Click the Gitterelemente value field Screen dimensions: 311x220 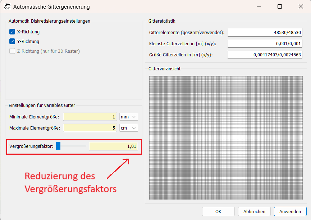coord(265,32)
